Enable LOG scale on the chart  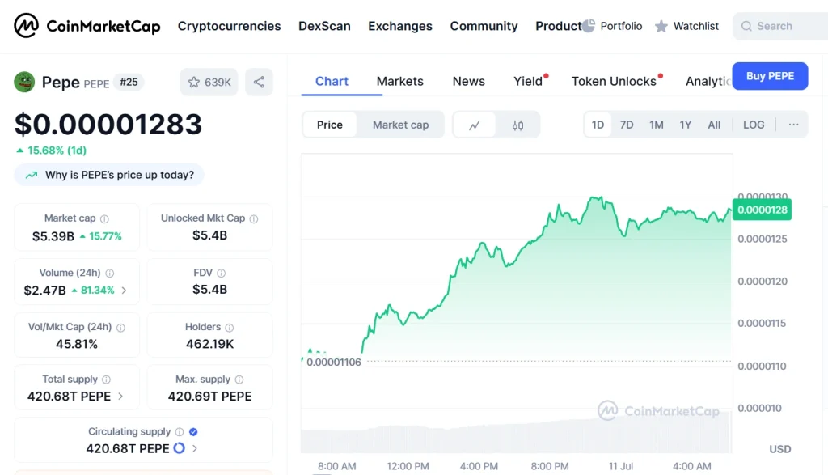coord(753,125)
